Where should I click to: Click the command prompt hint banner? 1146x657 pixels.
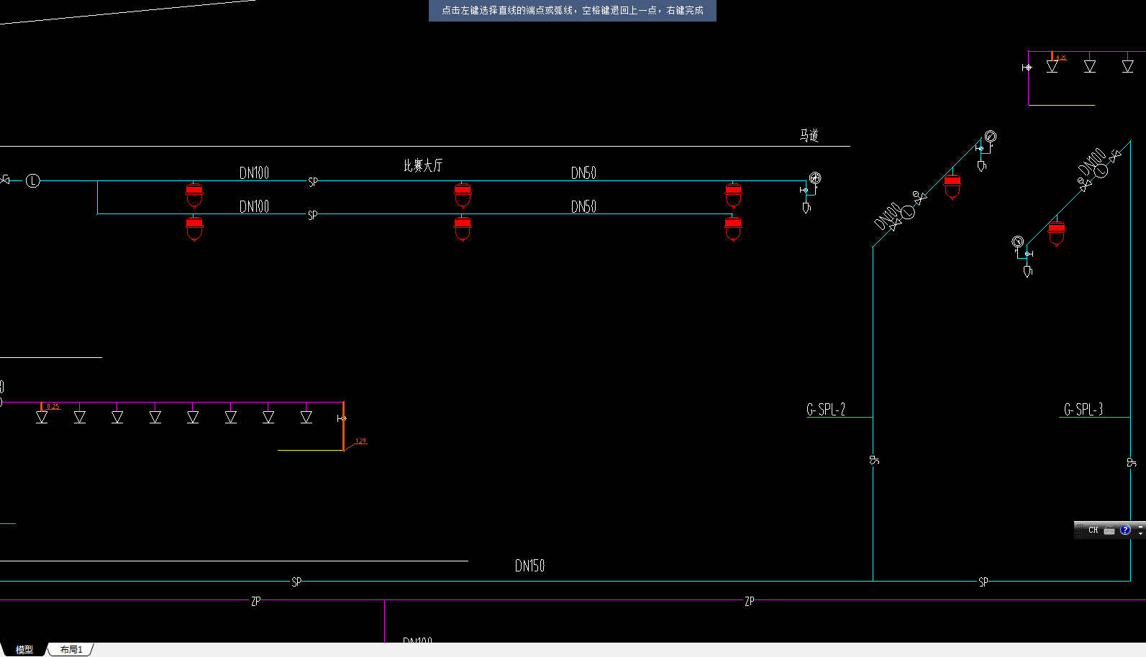(573, 11)
